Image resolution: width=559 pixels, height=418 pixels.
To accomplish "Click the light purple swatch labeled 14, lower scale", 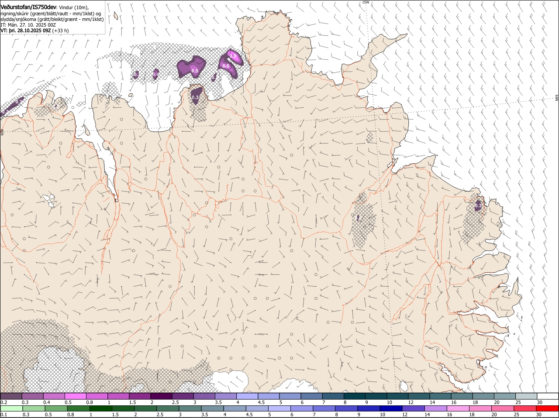I will click(435, 408).
